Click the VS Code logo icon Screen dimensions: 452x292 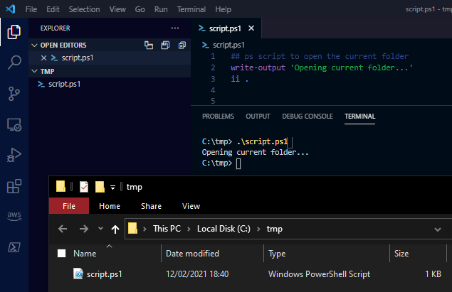point(11,9)
